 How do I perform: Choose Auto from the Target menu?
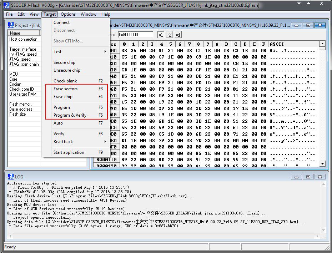pyautogui.click(x=76, y=123)
